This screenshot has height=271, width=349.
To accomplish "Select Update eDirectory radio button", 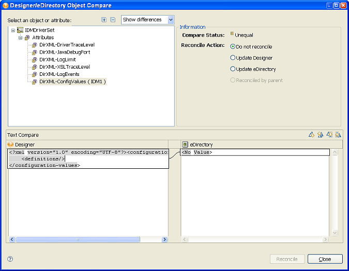I will pos(233,69).
